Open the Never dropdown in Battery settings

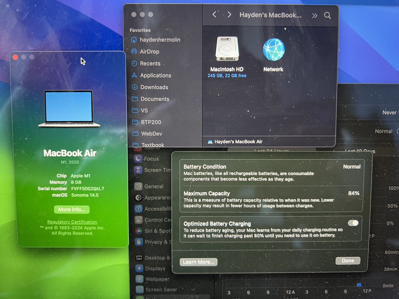pyautogui.click(x=389, y=113)
